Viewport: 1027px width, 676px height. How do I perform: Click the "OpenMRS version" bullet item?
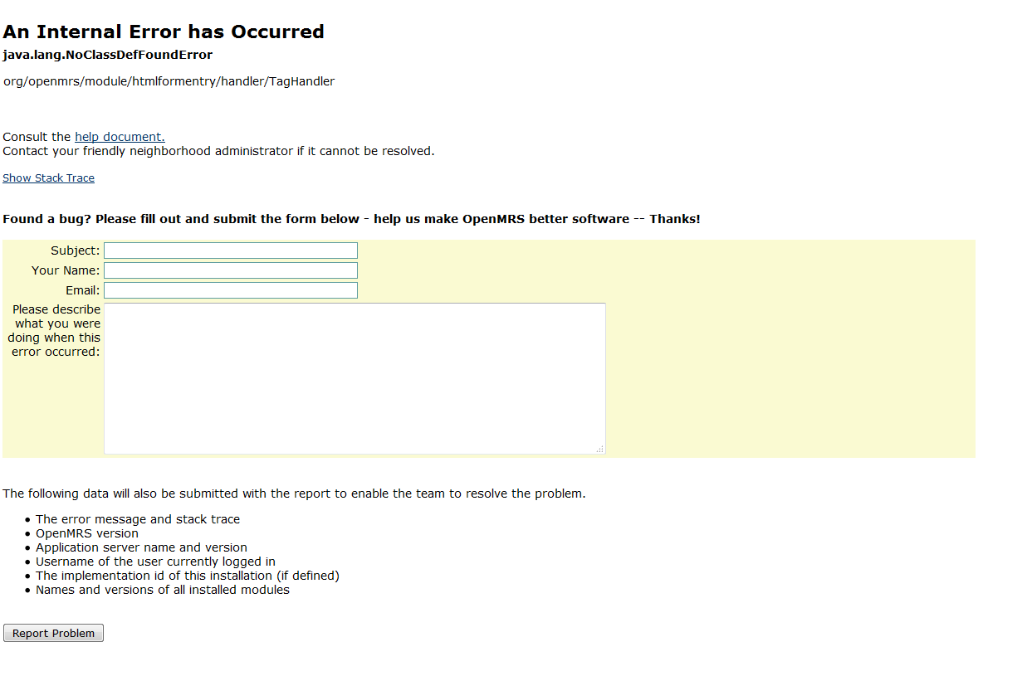[x=87, y=533]
